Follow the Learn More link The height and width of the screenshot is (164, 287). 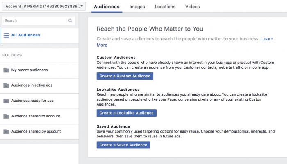(267, 39)
